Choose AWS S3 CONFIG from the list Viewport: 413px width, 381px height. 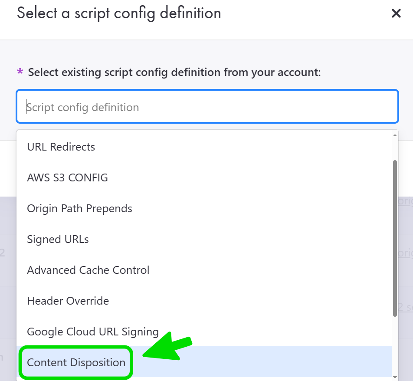(67, 177)
